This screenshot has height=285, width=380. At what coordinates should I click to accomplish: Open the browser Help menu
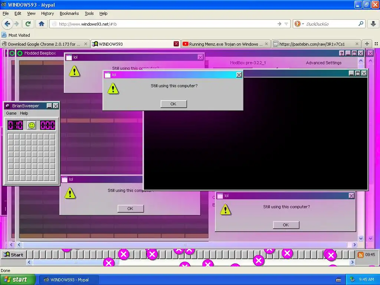(x=103, y=13)
